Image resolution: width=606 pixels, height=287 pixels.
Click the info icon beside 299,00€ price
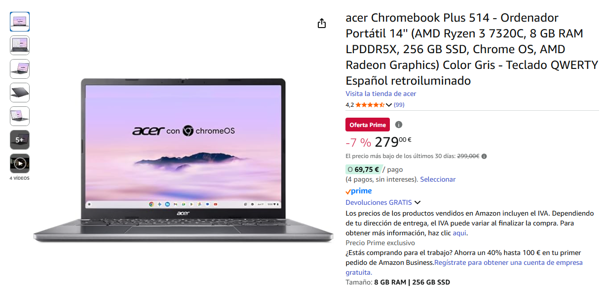(484, 157)
